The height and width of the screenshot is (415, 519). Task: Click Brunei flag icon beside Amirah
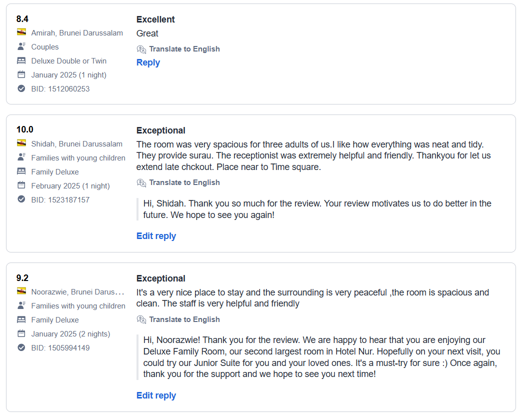[x=21, y=32]
